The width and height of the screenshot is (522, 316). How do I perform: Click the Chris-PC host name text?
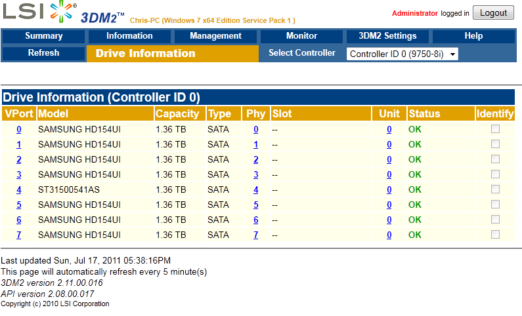tap(145, 20)
